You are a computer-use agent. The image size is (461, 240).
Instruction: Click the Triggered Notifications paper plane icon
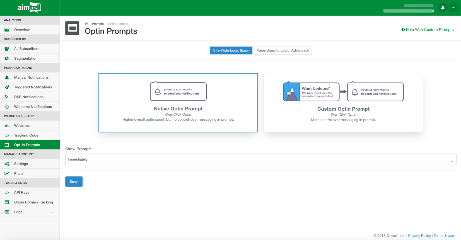[7, 87]
